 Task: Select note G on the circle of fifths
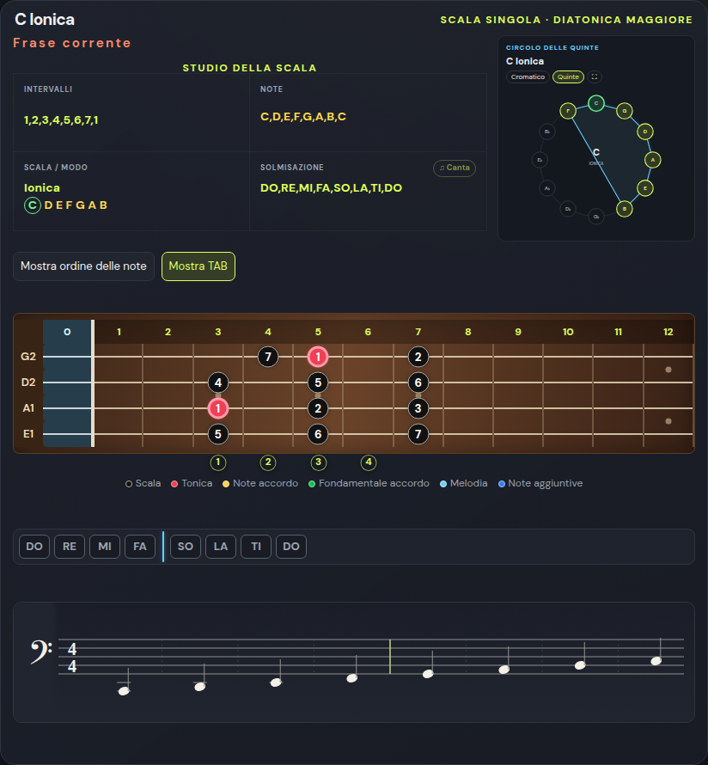click(624, 111)
